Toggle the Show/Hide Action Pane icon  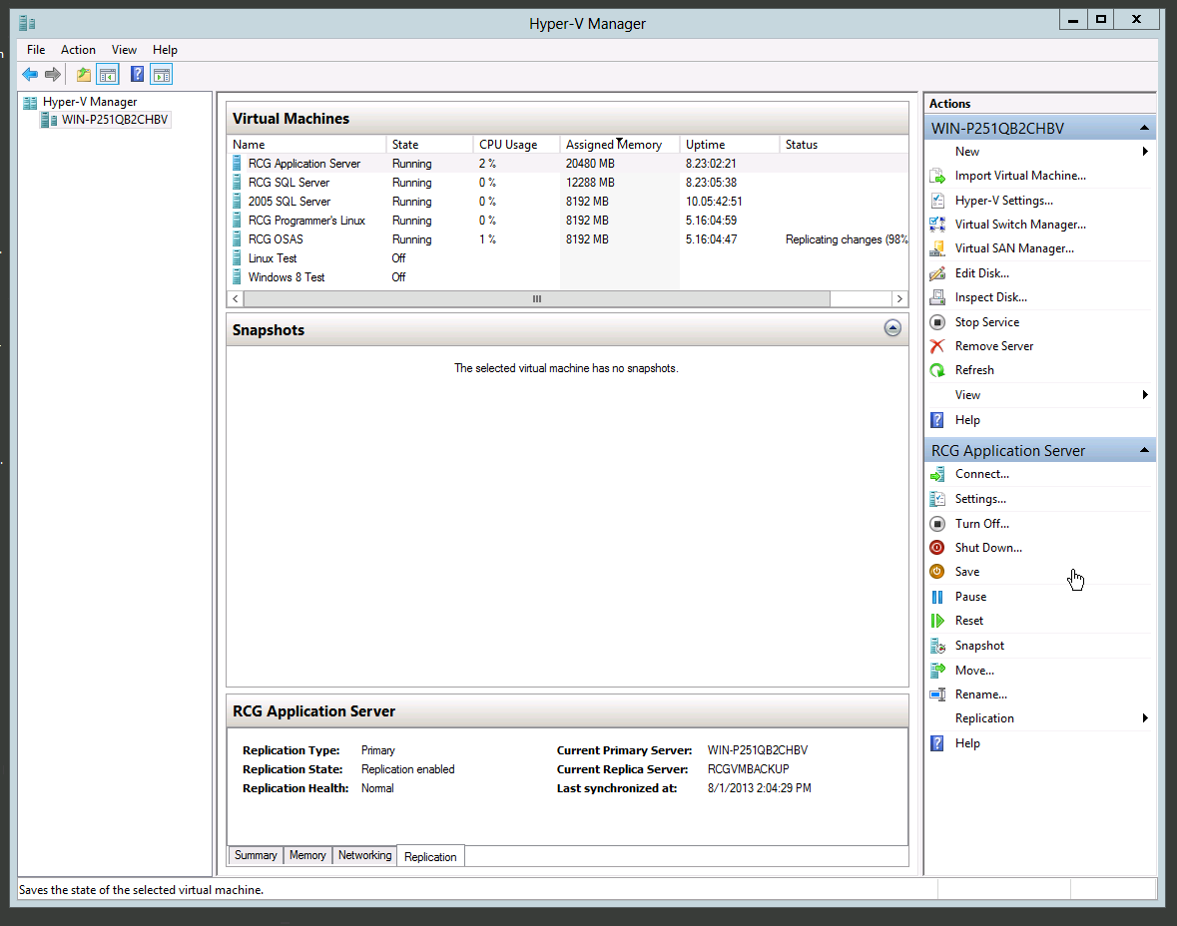click(162, 74)
